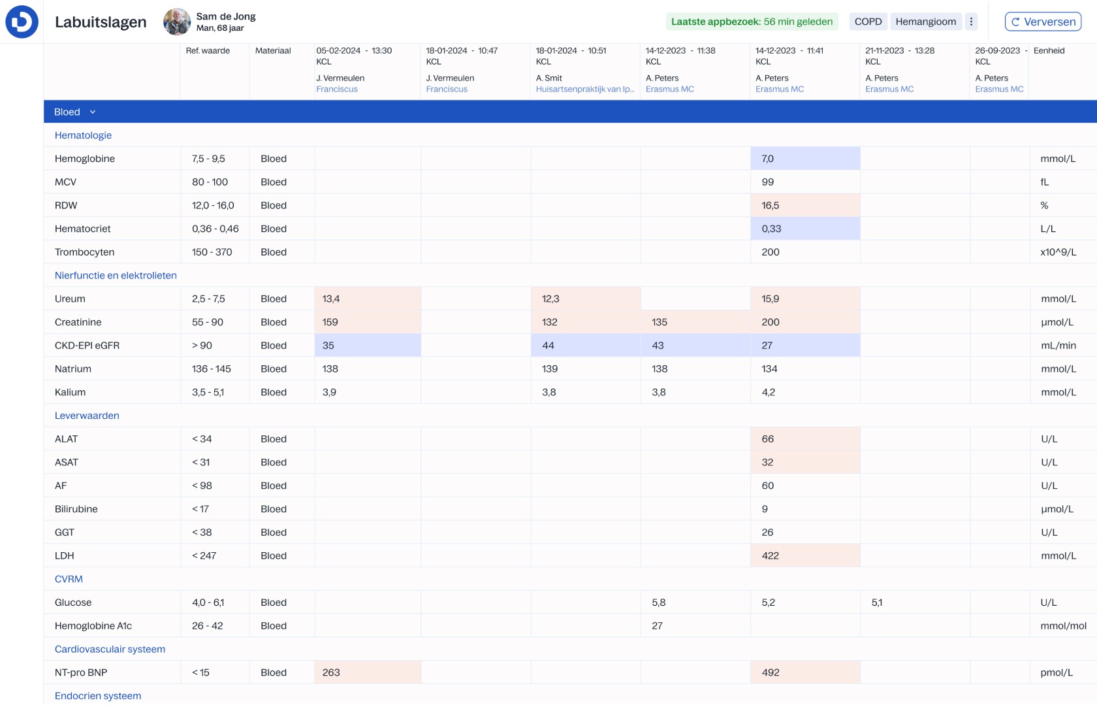Screen dimensions: 1097x711
Task: Select the LDH value 422 cell
Action: click(805, 555)
